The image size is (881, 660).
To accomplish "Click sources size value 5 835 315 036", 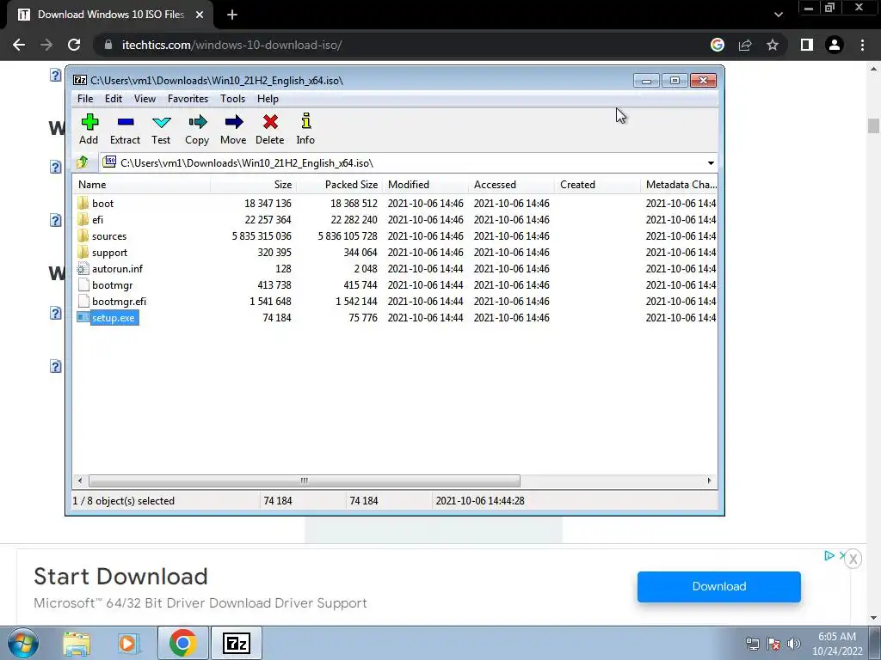I will click(262, 236).
